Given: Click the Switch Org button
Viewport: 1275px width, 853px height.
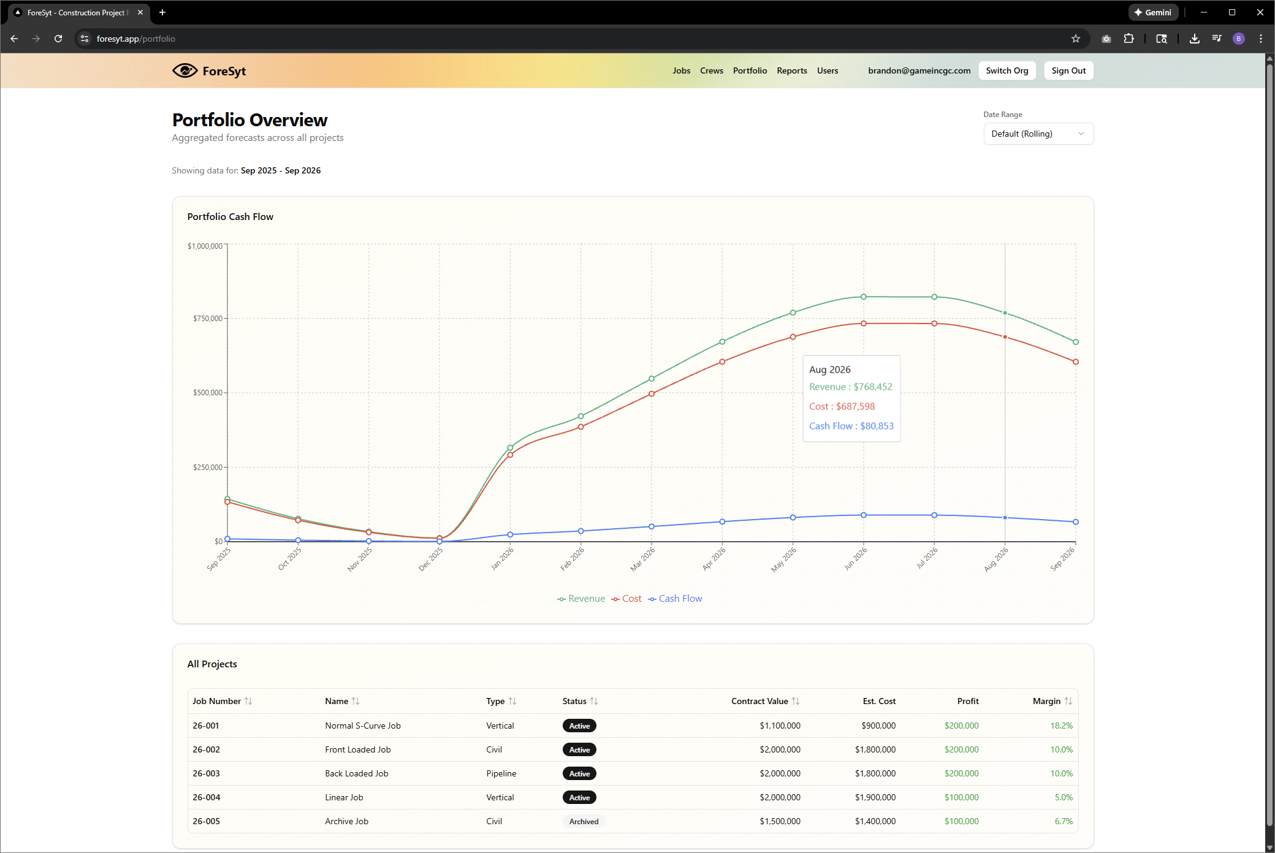Looking at the screenshot, I should pyautogui.click(x=1007, y=70).
